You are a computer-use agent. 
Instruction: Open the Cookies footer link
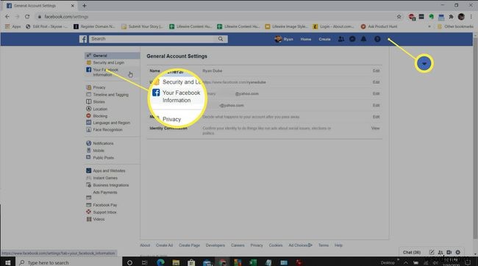[x=276, y=245]
